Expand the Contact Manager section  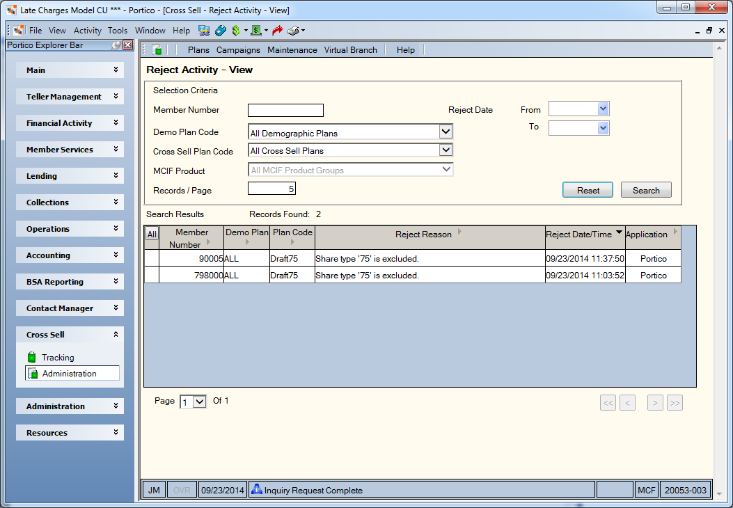tap(70, 308)
